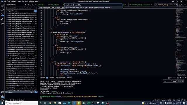Open the Manage gear menu
This screenshot has width=187, height=105.
click(2, 97)
